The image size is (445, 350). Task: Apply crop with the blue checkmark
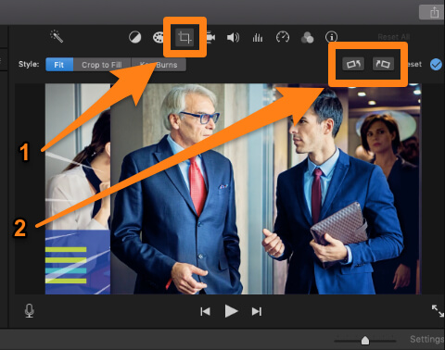coord(436,65)
